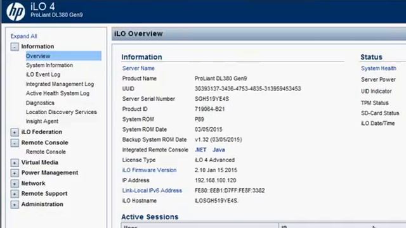
Task: Click Power Management label
Action: (x=49, y=172)
